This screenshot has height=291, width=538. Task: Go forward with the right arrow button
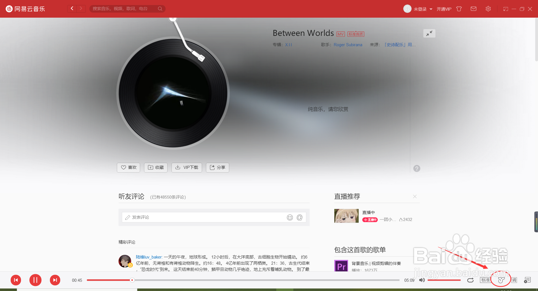click(81, 8)
